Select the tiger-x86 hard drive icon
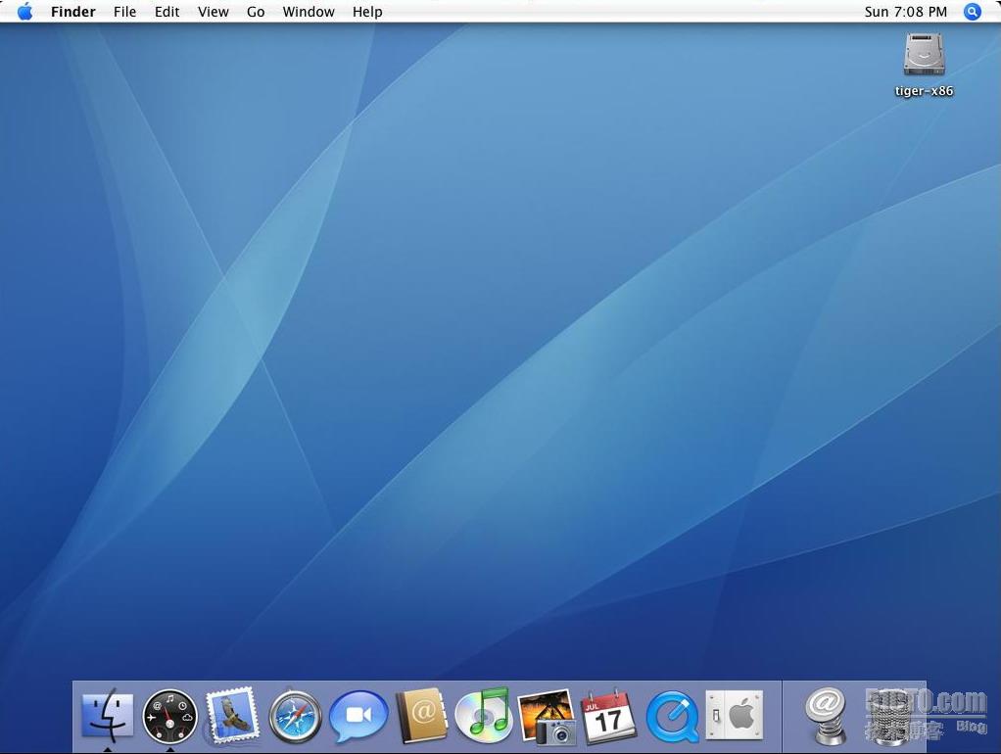Image resolution: width=1001 pixels, height=754 pixels. click(924, 53)
